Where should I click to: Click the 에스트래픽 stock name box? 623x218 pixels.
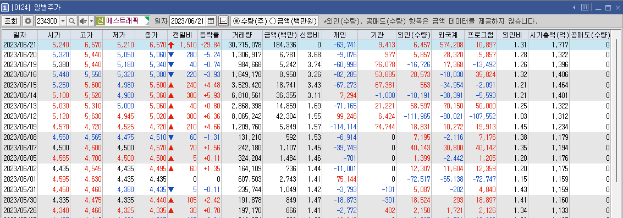click(123, 21)
